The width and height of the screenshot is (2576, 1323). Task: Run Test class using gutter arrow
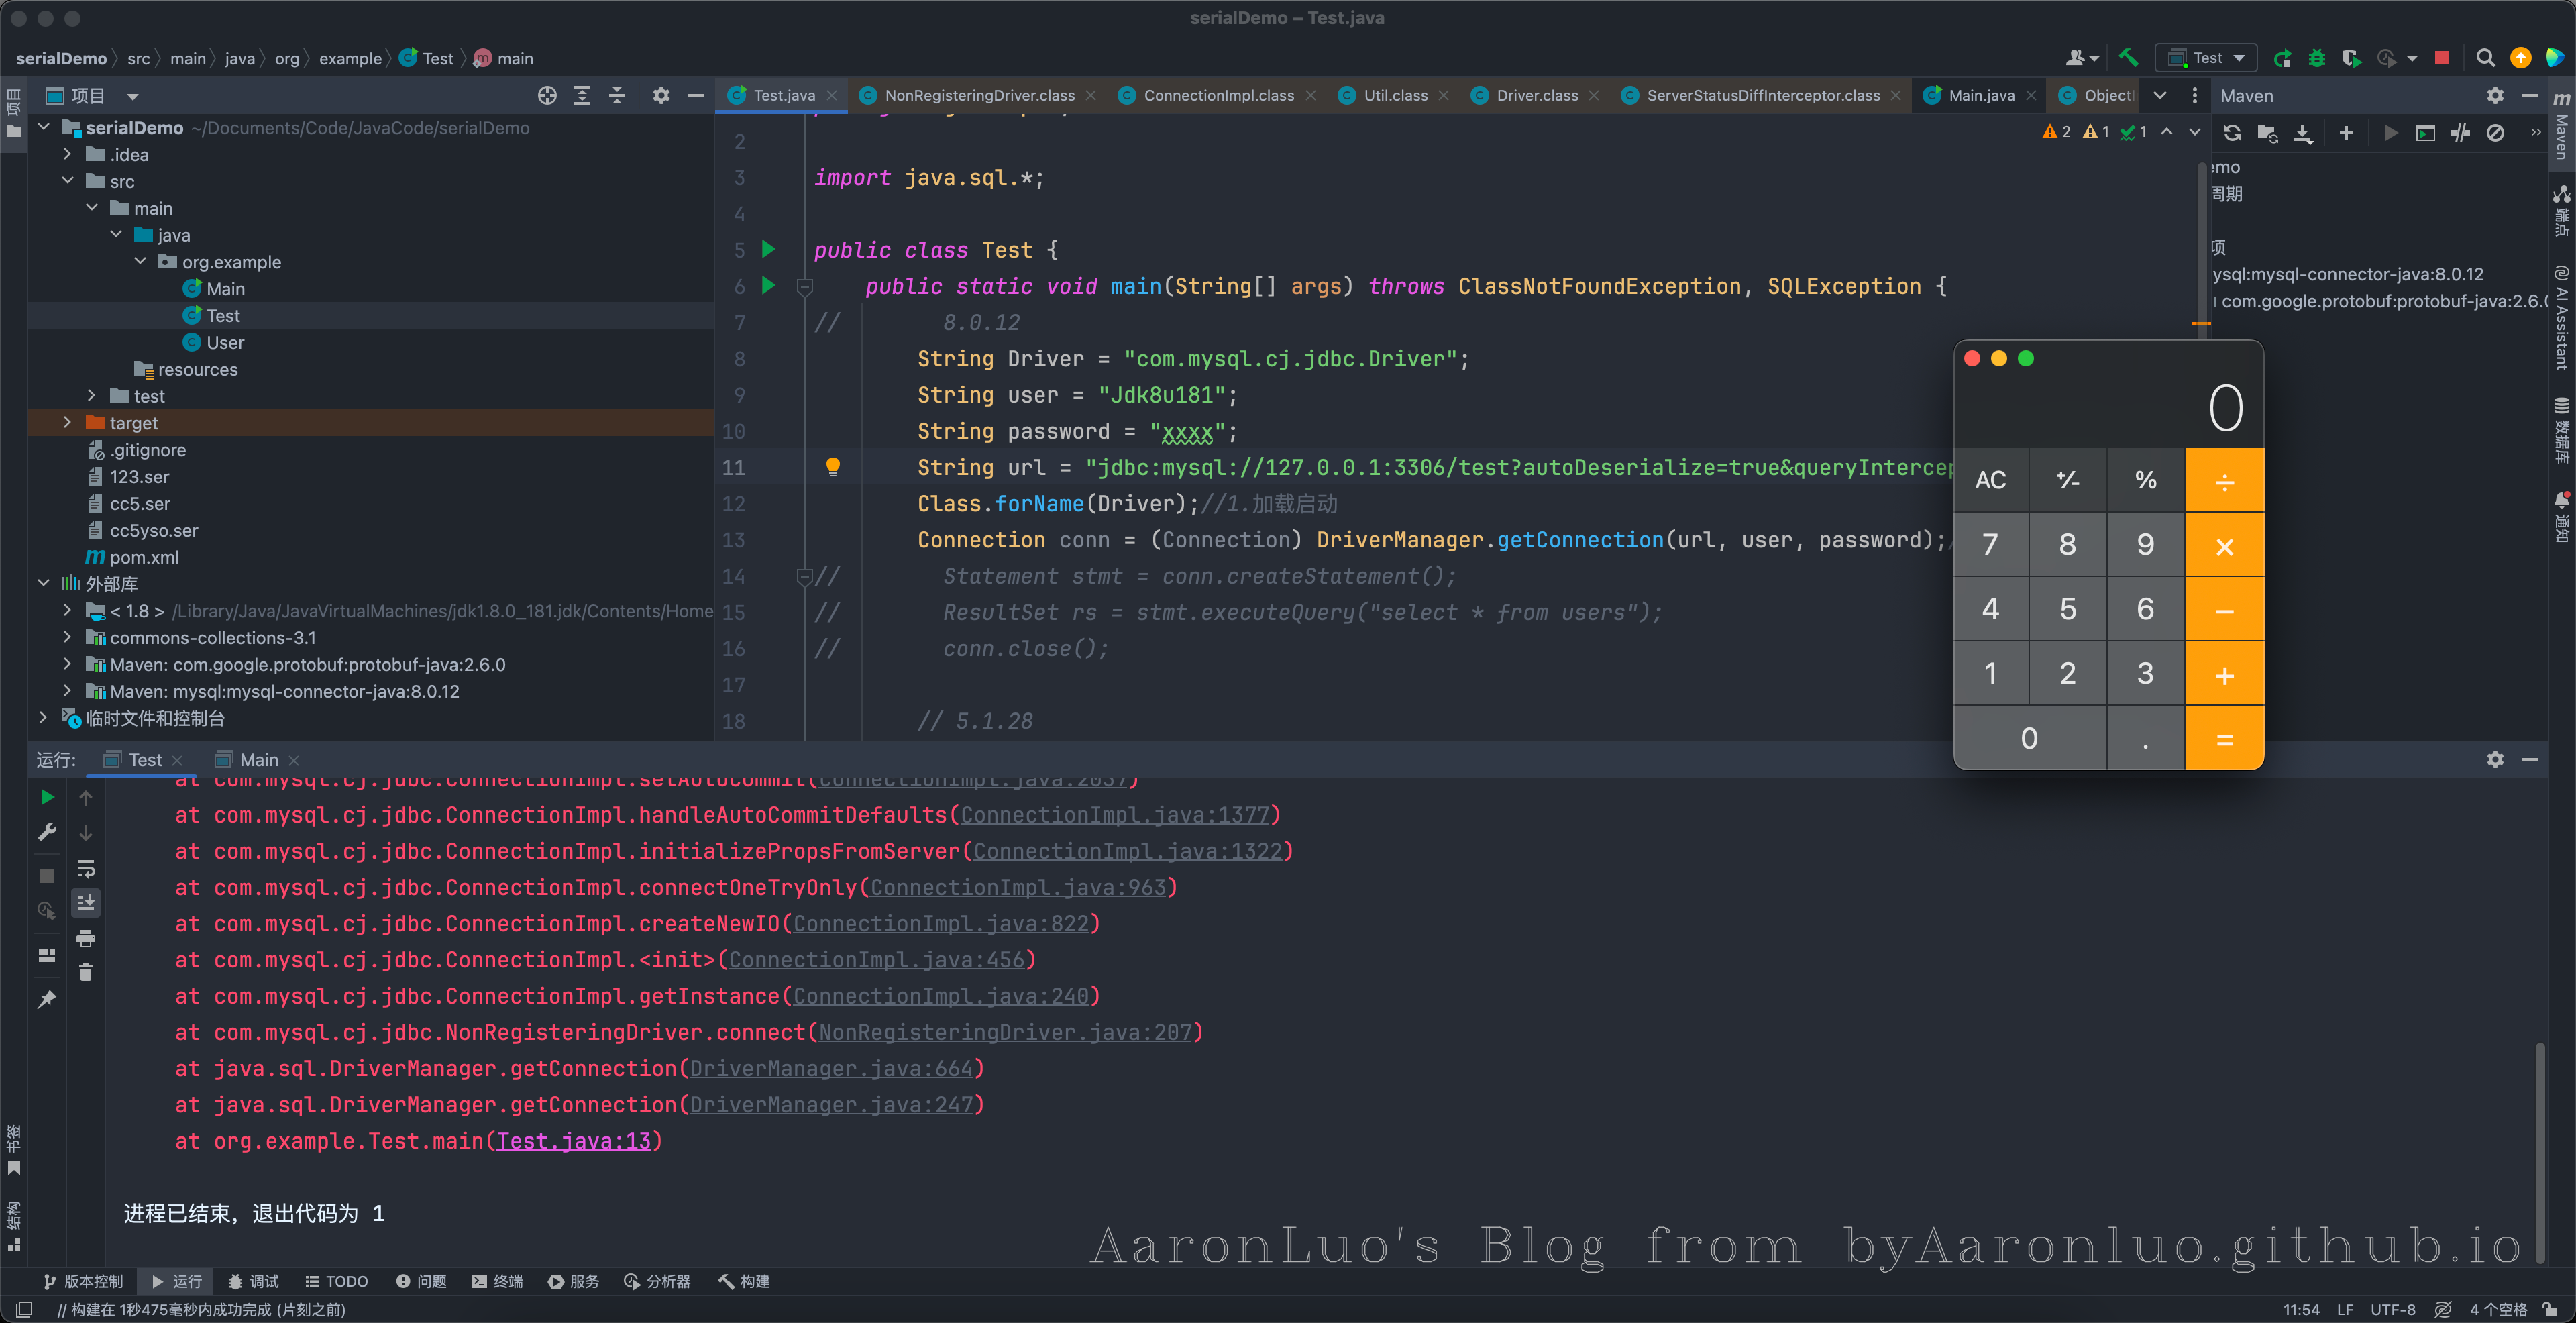click(x=768, y=249)
